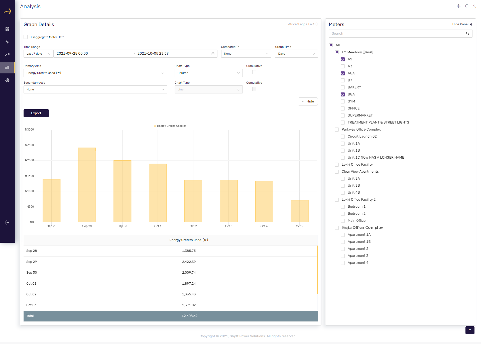Screen dimensions: 481x344
Task: Open the Primary Chart Type Column dropdown
Action: (208, 73)
